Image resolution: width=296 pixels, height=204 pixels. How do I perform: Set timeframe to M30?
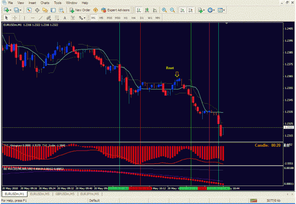point(117,18)
